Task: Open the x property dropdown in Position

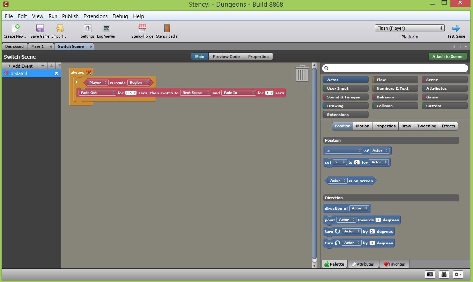Action: coord(344,151)
